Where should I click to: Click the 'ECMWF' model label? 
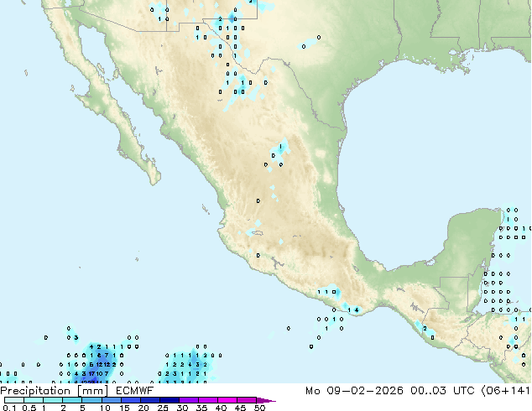pyautogui.click(x=135, y=391)
